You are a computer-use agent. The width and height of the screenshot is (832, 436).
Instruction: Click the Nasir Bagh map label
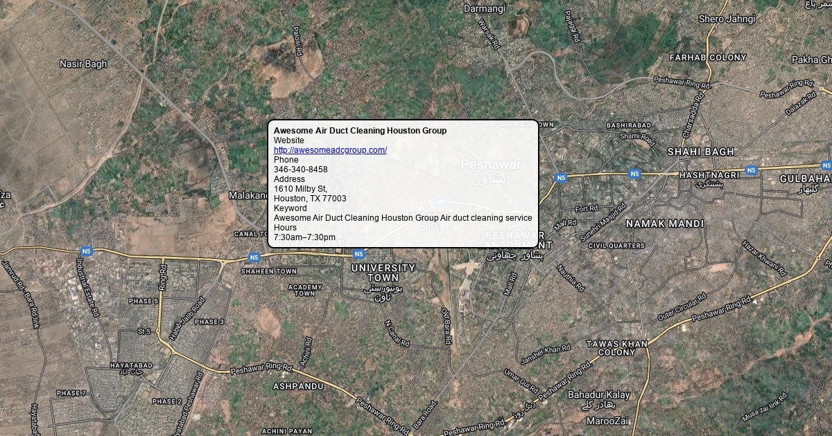pos(83,64)
